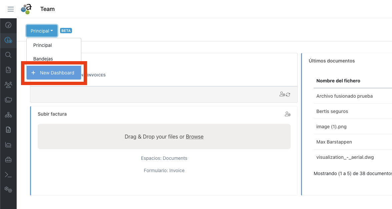This screenshot has width=392, height=209.
Task: Click the refresh icon in widget footer
Action: click(x=288, y=94)
